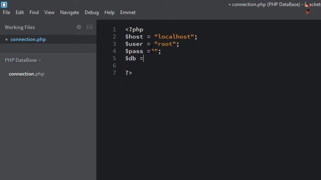Open Working Files gear settings
321x180 pixels.
click(x=79, y=27)
